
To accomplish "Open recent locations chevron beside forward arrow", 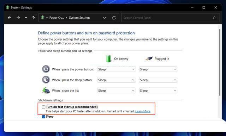I will point(26,18).
